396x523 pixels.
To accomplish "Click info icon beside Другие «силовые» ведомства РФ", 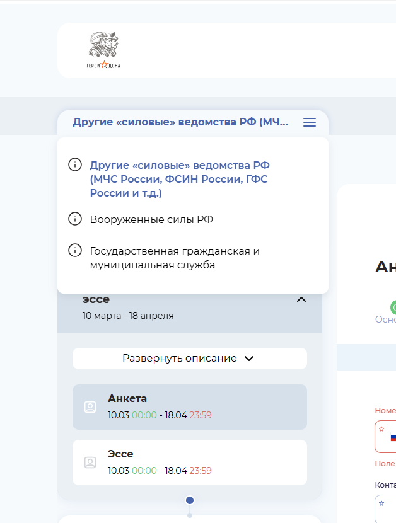I will [x=75, y=165].
